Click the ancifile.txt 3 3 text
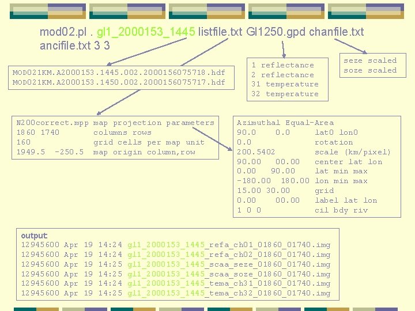Viewport: 415px width, 311px height. (x=74, y=45)
